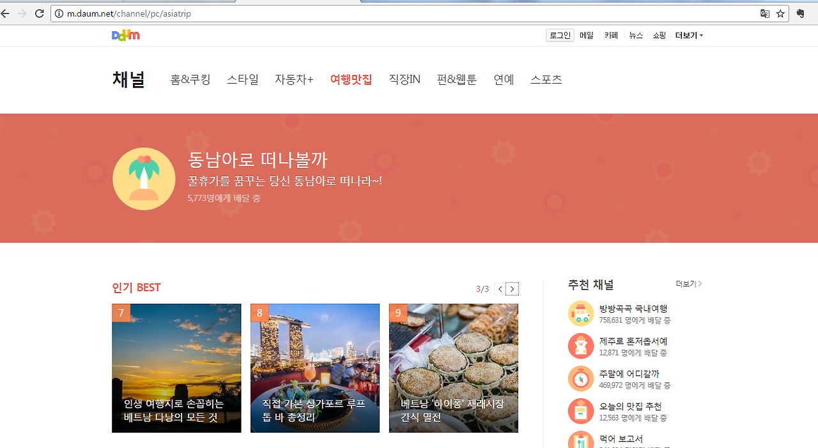Open the 오늘의 맛집 추천 channel icon

(x=580, y=410)
